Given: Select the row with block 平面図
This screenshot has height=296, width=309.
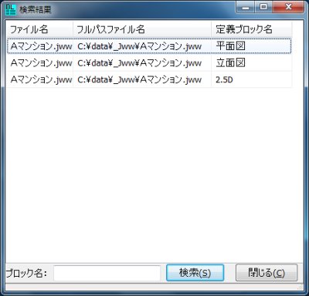Looking at the screenshot, I should pos(149,46).
